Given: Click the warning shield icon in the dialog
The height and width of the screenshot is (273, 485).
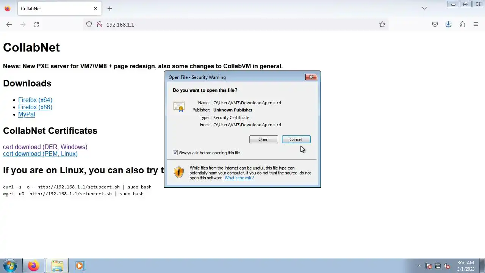Looking at the screenshot, I should [x=179, y=173].
